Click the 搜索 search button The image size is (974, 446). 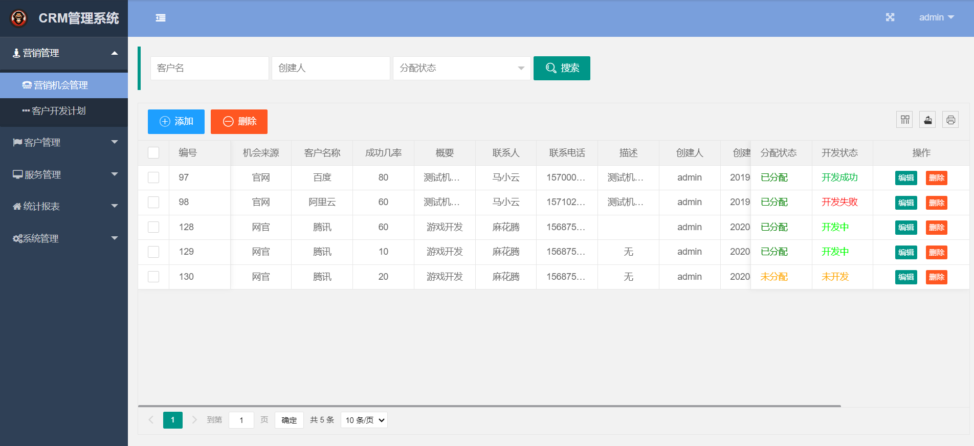pos(562,68)
